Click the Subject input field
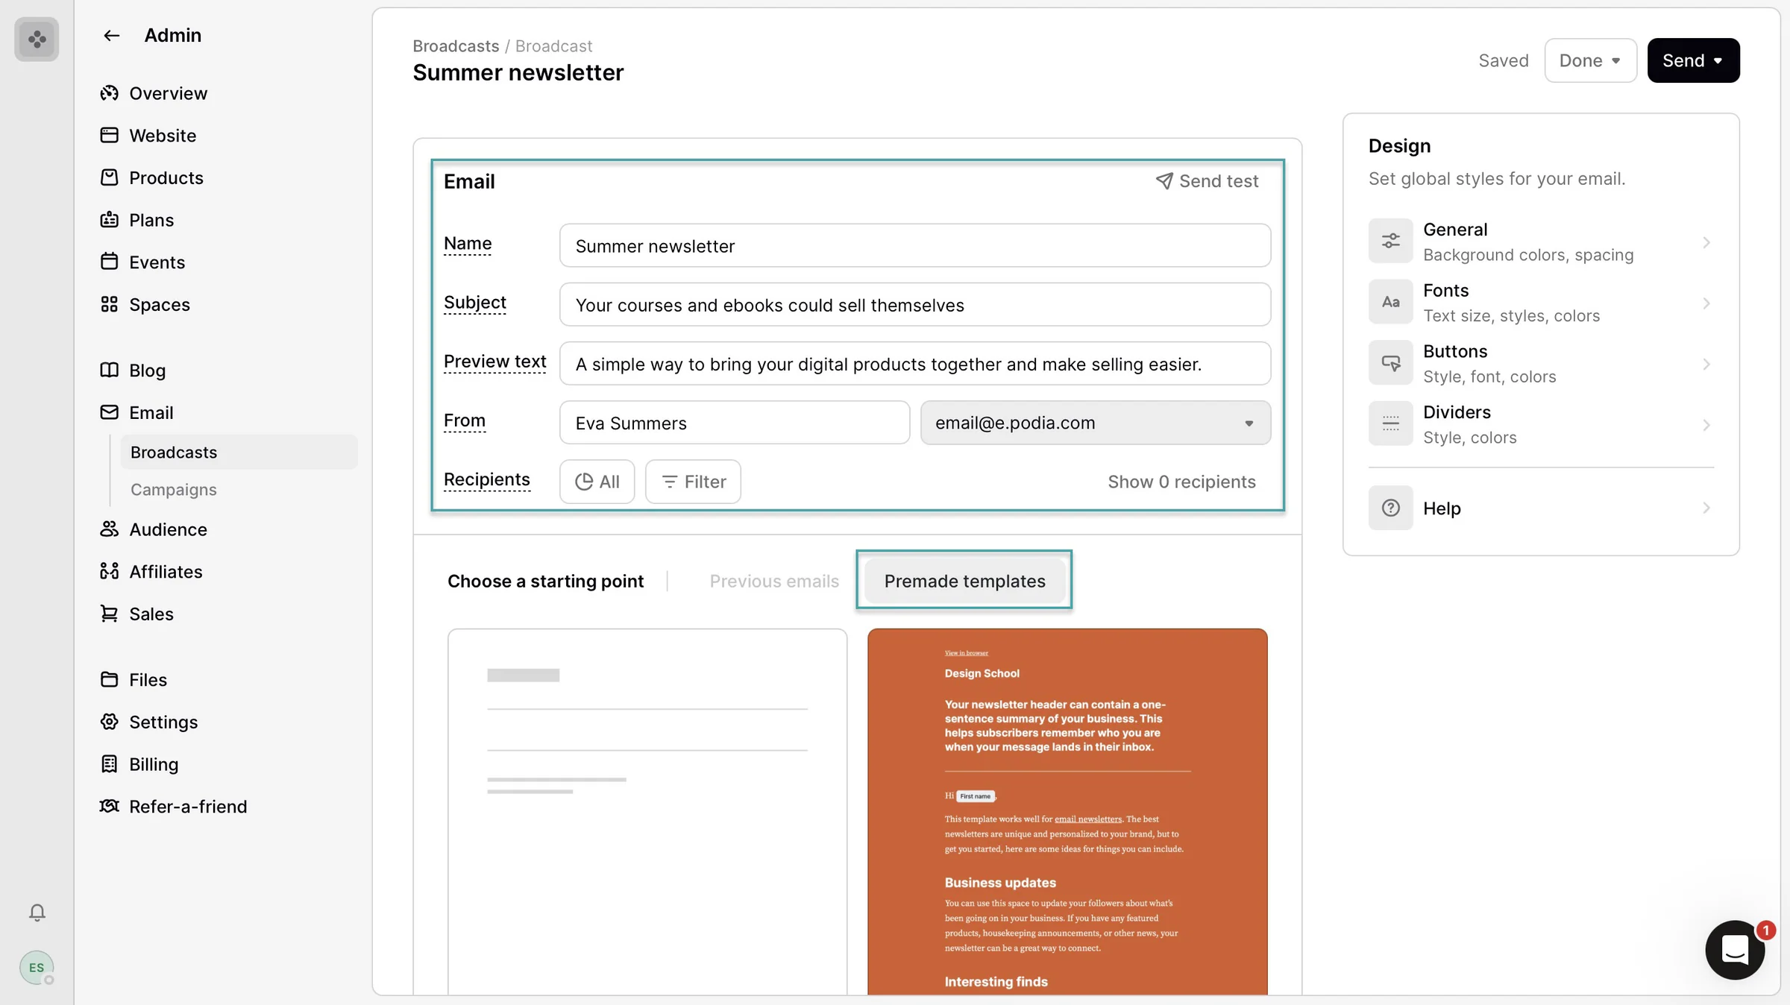This screenshot has width=1790, height=1005. click(915, 304)
